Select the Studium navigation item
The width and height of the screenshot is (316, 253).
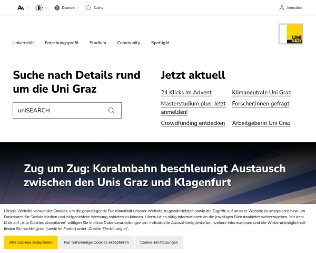97,43
